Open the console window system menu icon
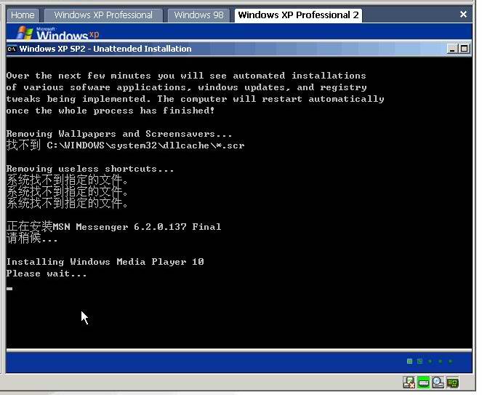 pos(12,49)
